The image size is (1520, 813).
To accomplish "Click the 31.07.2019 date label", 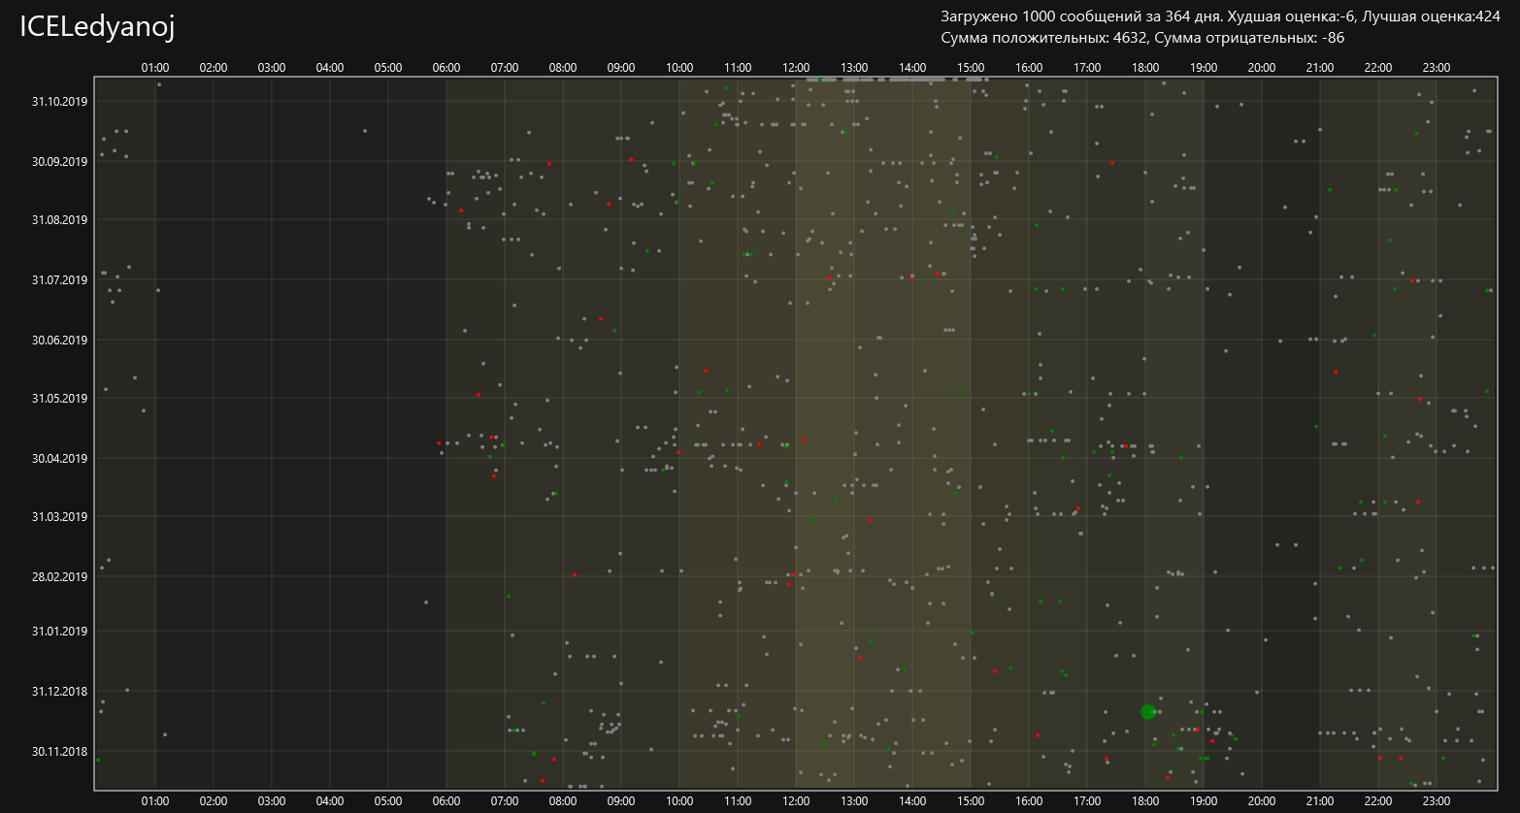I will click(x=59, y=279).
